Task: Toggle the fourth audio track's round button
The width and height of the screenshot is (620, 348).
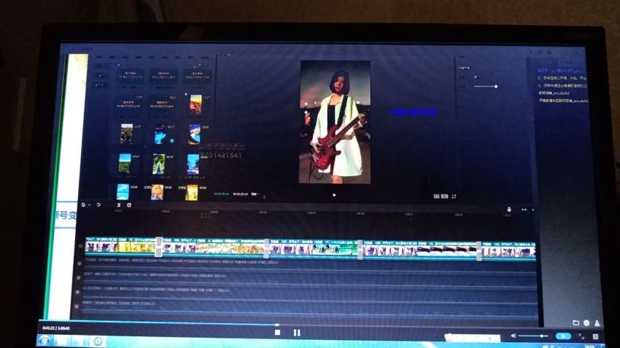Action: 77,307
